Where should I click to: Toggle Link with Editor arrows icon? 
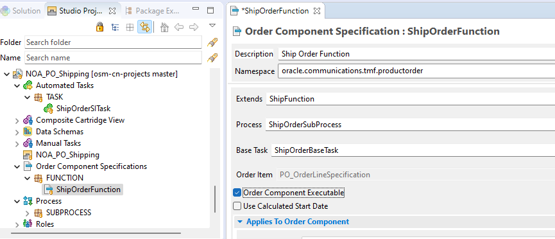point(145,27)
